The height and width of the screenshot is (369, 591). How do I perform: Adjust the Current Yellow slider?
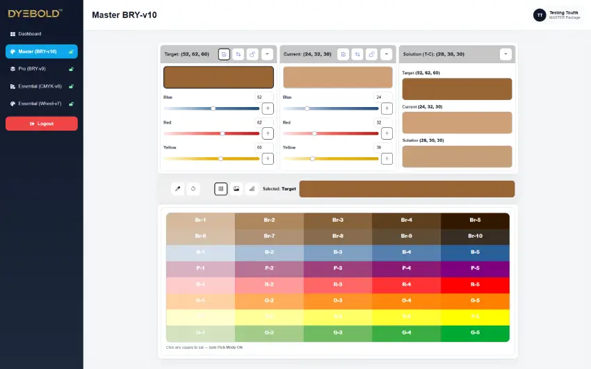(330, 158)
